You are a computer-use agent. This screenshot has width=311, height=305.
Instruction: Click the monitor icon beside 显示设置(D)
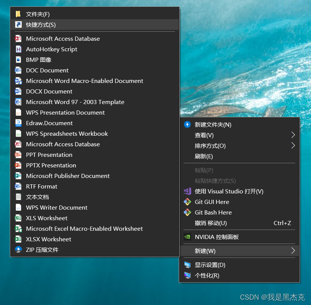(x=187, y=265)
